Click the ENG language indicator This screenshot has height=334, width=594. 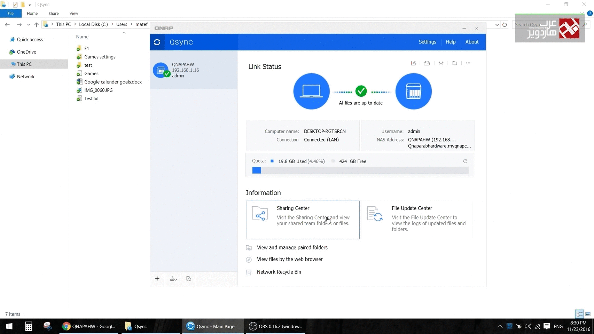[558, 326]
